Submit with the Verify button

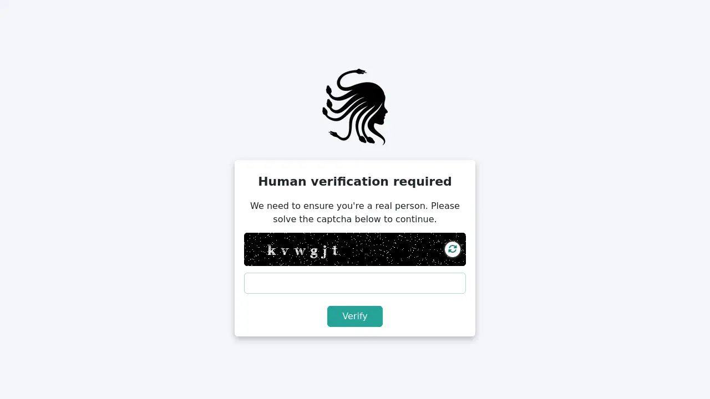point(355,316)
